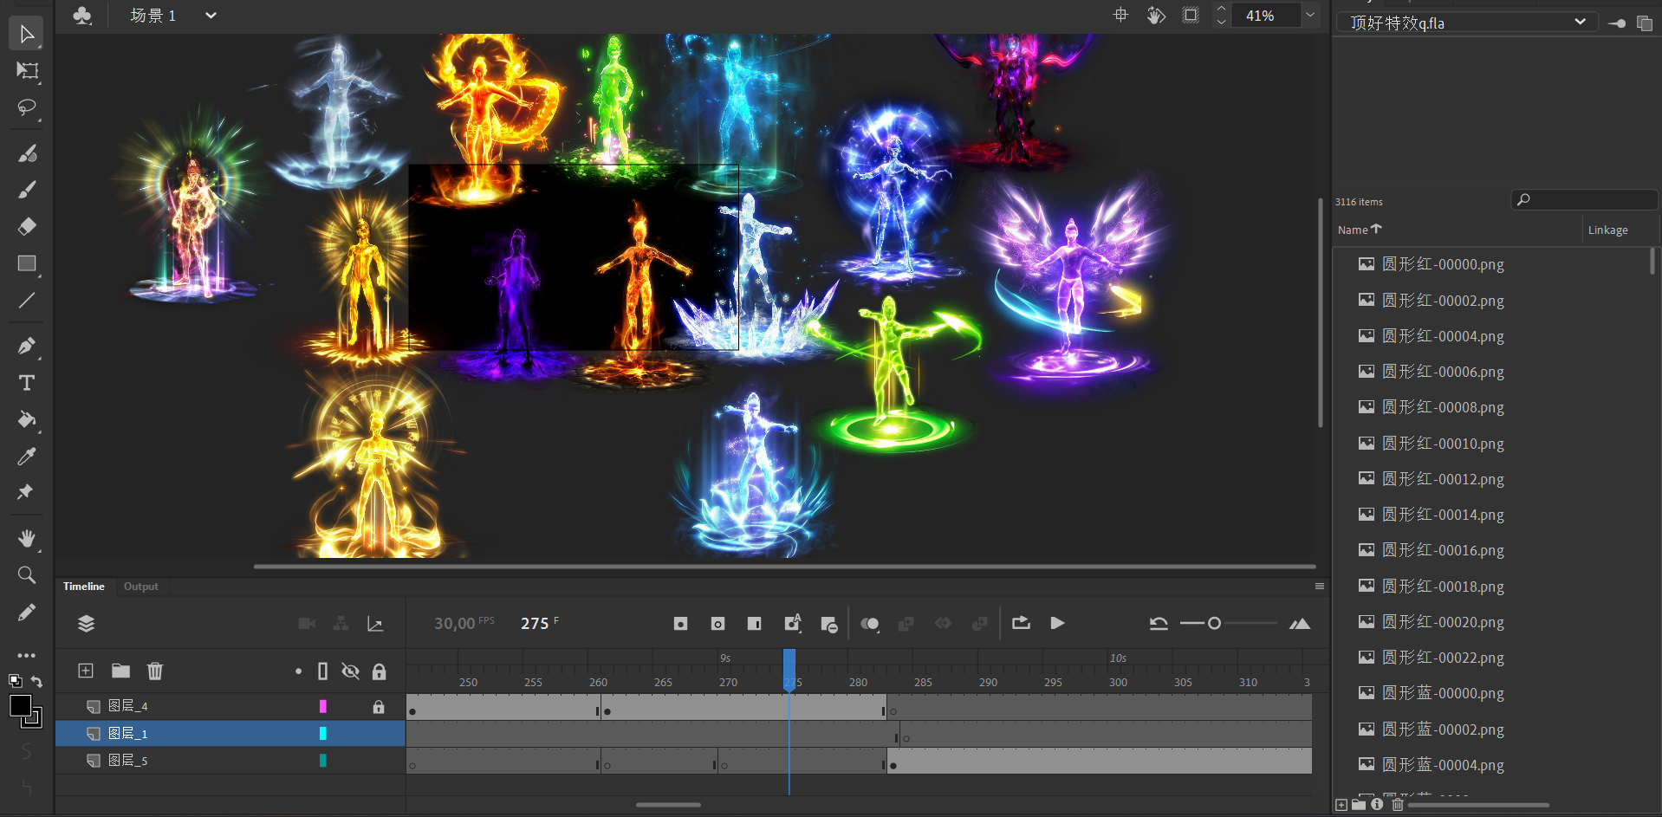Select the Lasso tool
This screenshot has height=817, width=1662.
(x=27, y=107)
